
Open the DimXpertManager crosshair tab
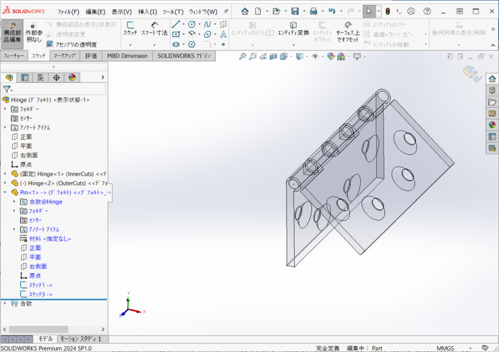[x=57, y=78]
